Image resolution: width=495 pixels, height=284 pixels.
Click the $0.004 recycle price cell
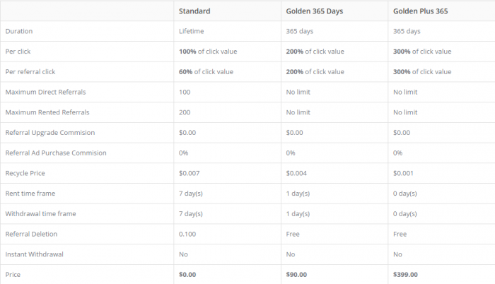click(x=296, y=173)
